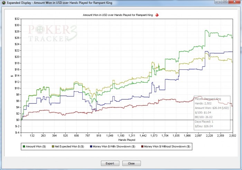Image resolution: width=242 pixels, height=170 pixels.
Task: Click the '2,502' x-axis value
Action: 233,136
